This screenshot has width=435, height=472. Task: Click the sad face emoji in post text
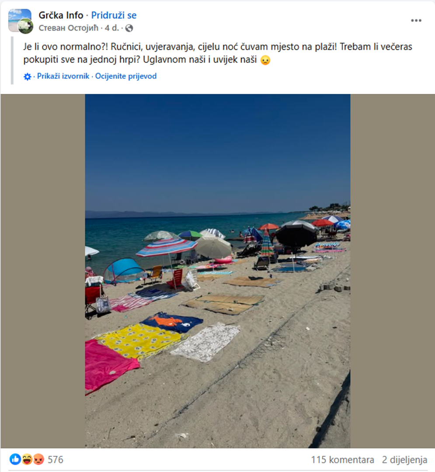coord(265,60)
